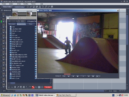Jump to start in video monitor
The height and width of the screenshot is (97, 129).
pos(69,76)
